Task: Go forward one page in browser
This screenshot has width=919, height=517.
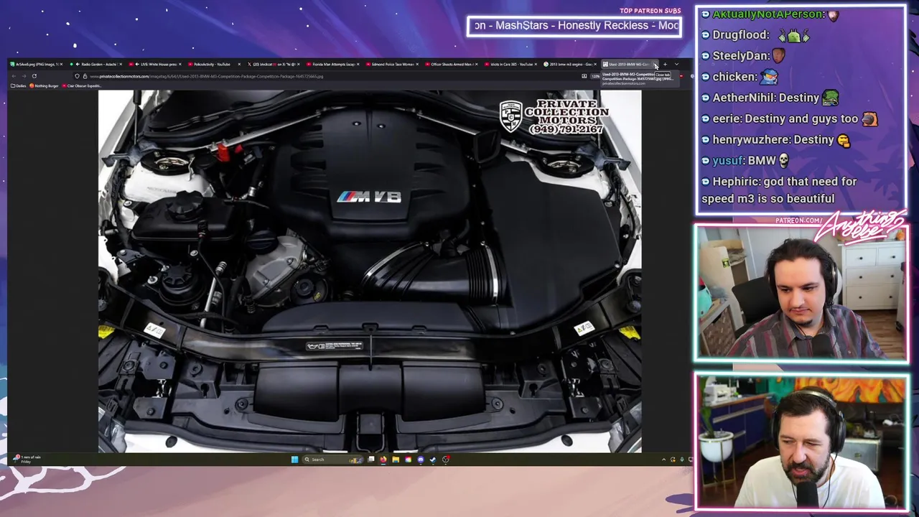Action: pyautogui.click(x=24, y=76)
